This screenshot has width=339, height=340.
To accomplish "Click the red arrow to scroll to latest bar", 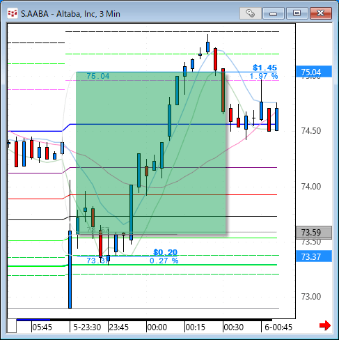I will 325,325.
